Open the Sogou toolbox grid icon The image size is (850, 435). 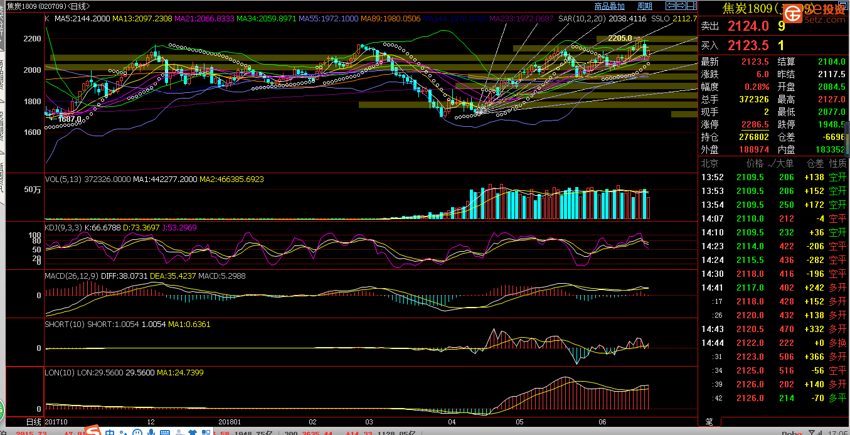tap(206, 432)
